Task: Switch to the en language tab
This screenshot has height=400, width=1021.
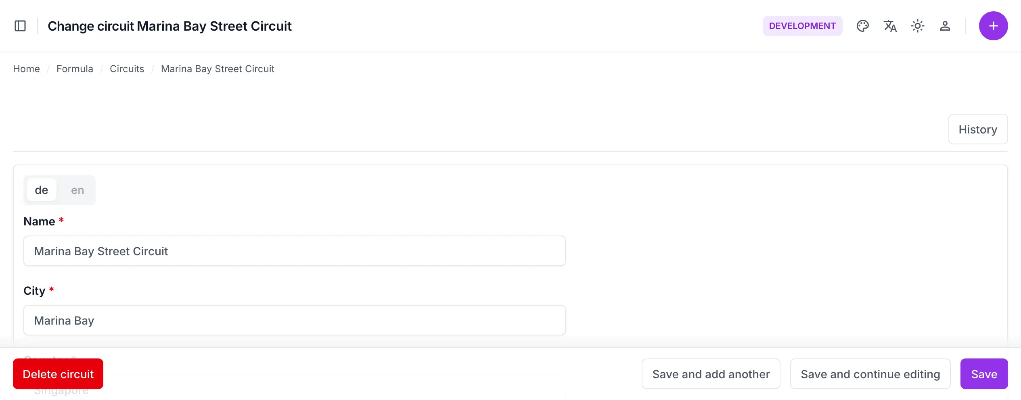Action: pyautogui.click(x=77, y=190)
